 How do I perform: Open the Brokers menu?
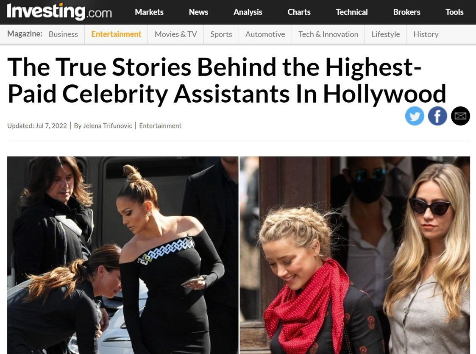[x=406, y=12]
